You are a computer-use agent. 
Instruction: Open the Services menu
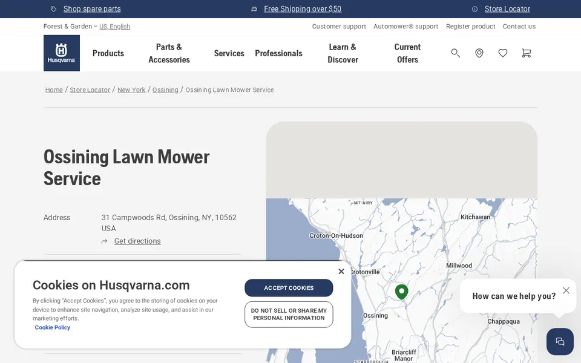[229, 53]
